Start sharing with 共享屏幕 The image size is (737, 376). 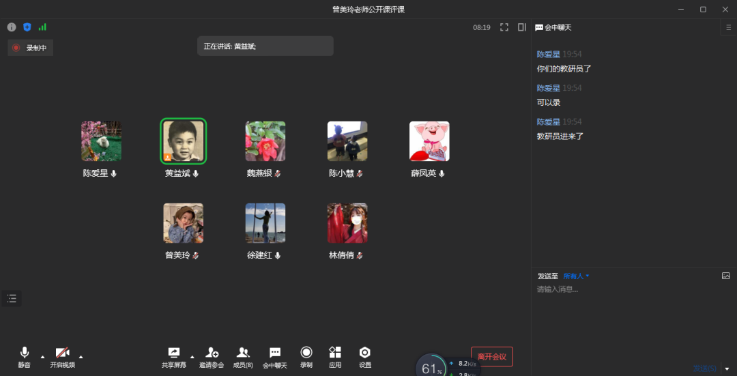tap(174, 357)
